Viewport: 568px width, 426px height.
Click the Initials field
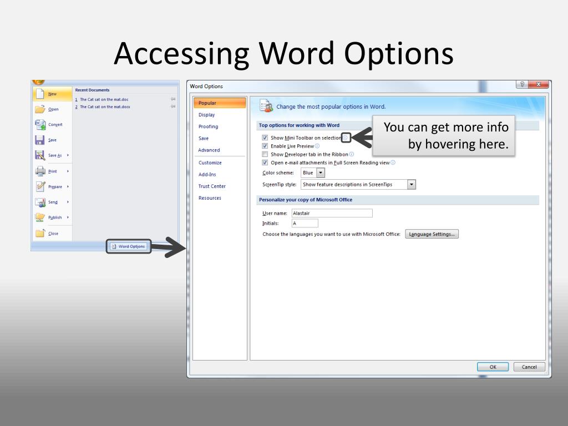[305, 223]
